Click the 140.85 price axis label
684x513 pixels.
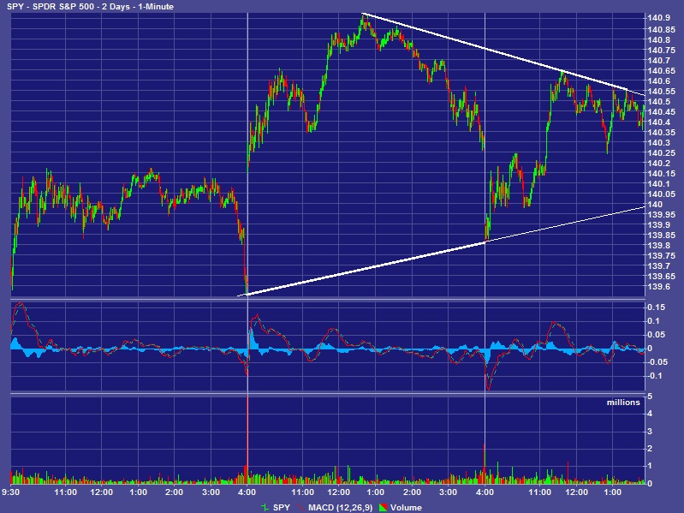click(662, 30)
